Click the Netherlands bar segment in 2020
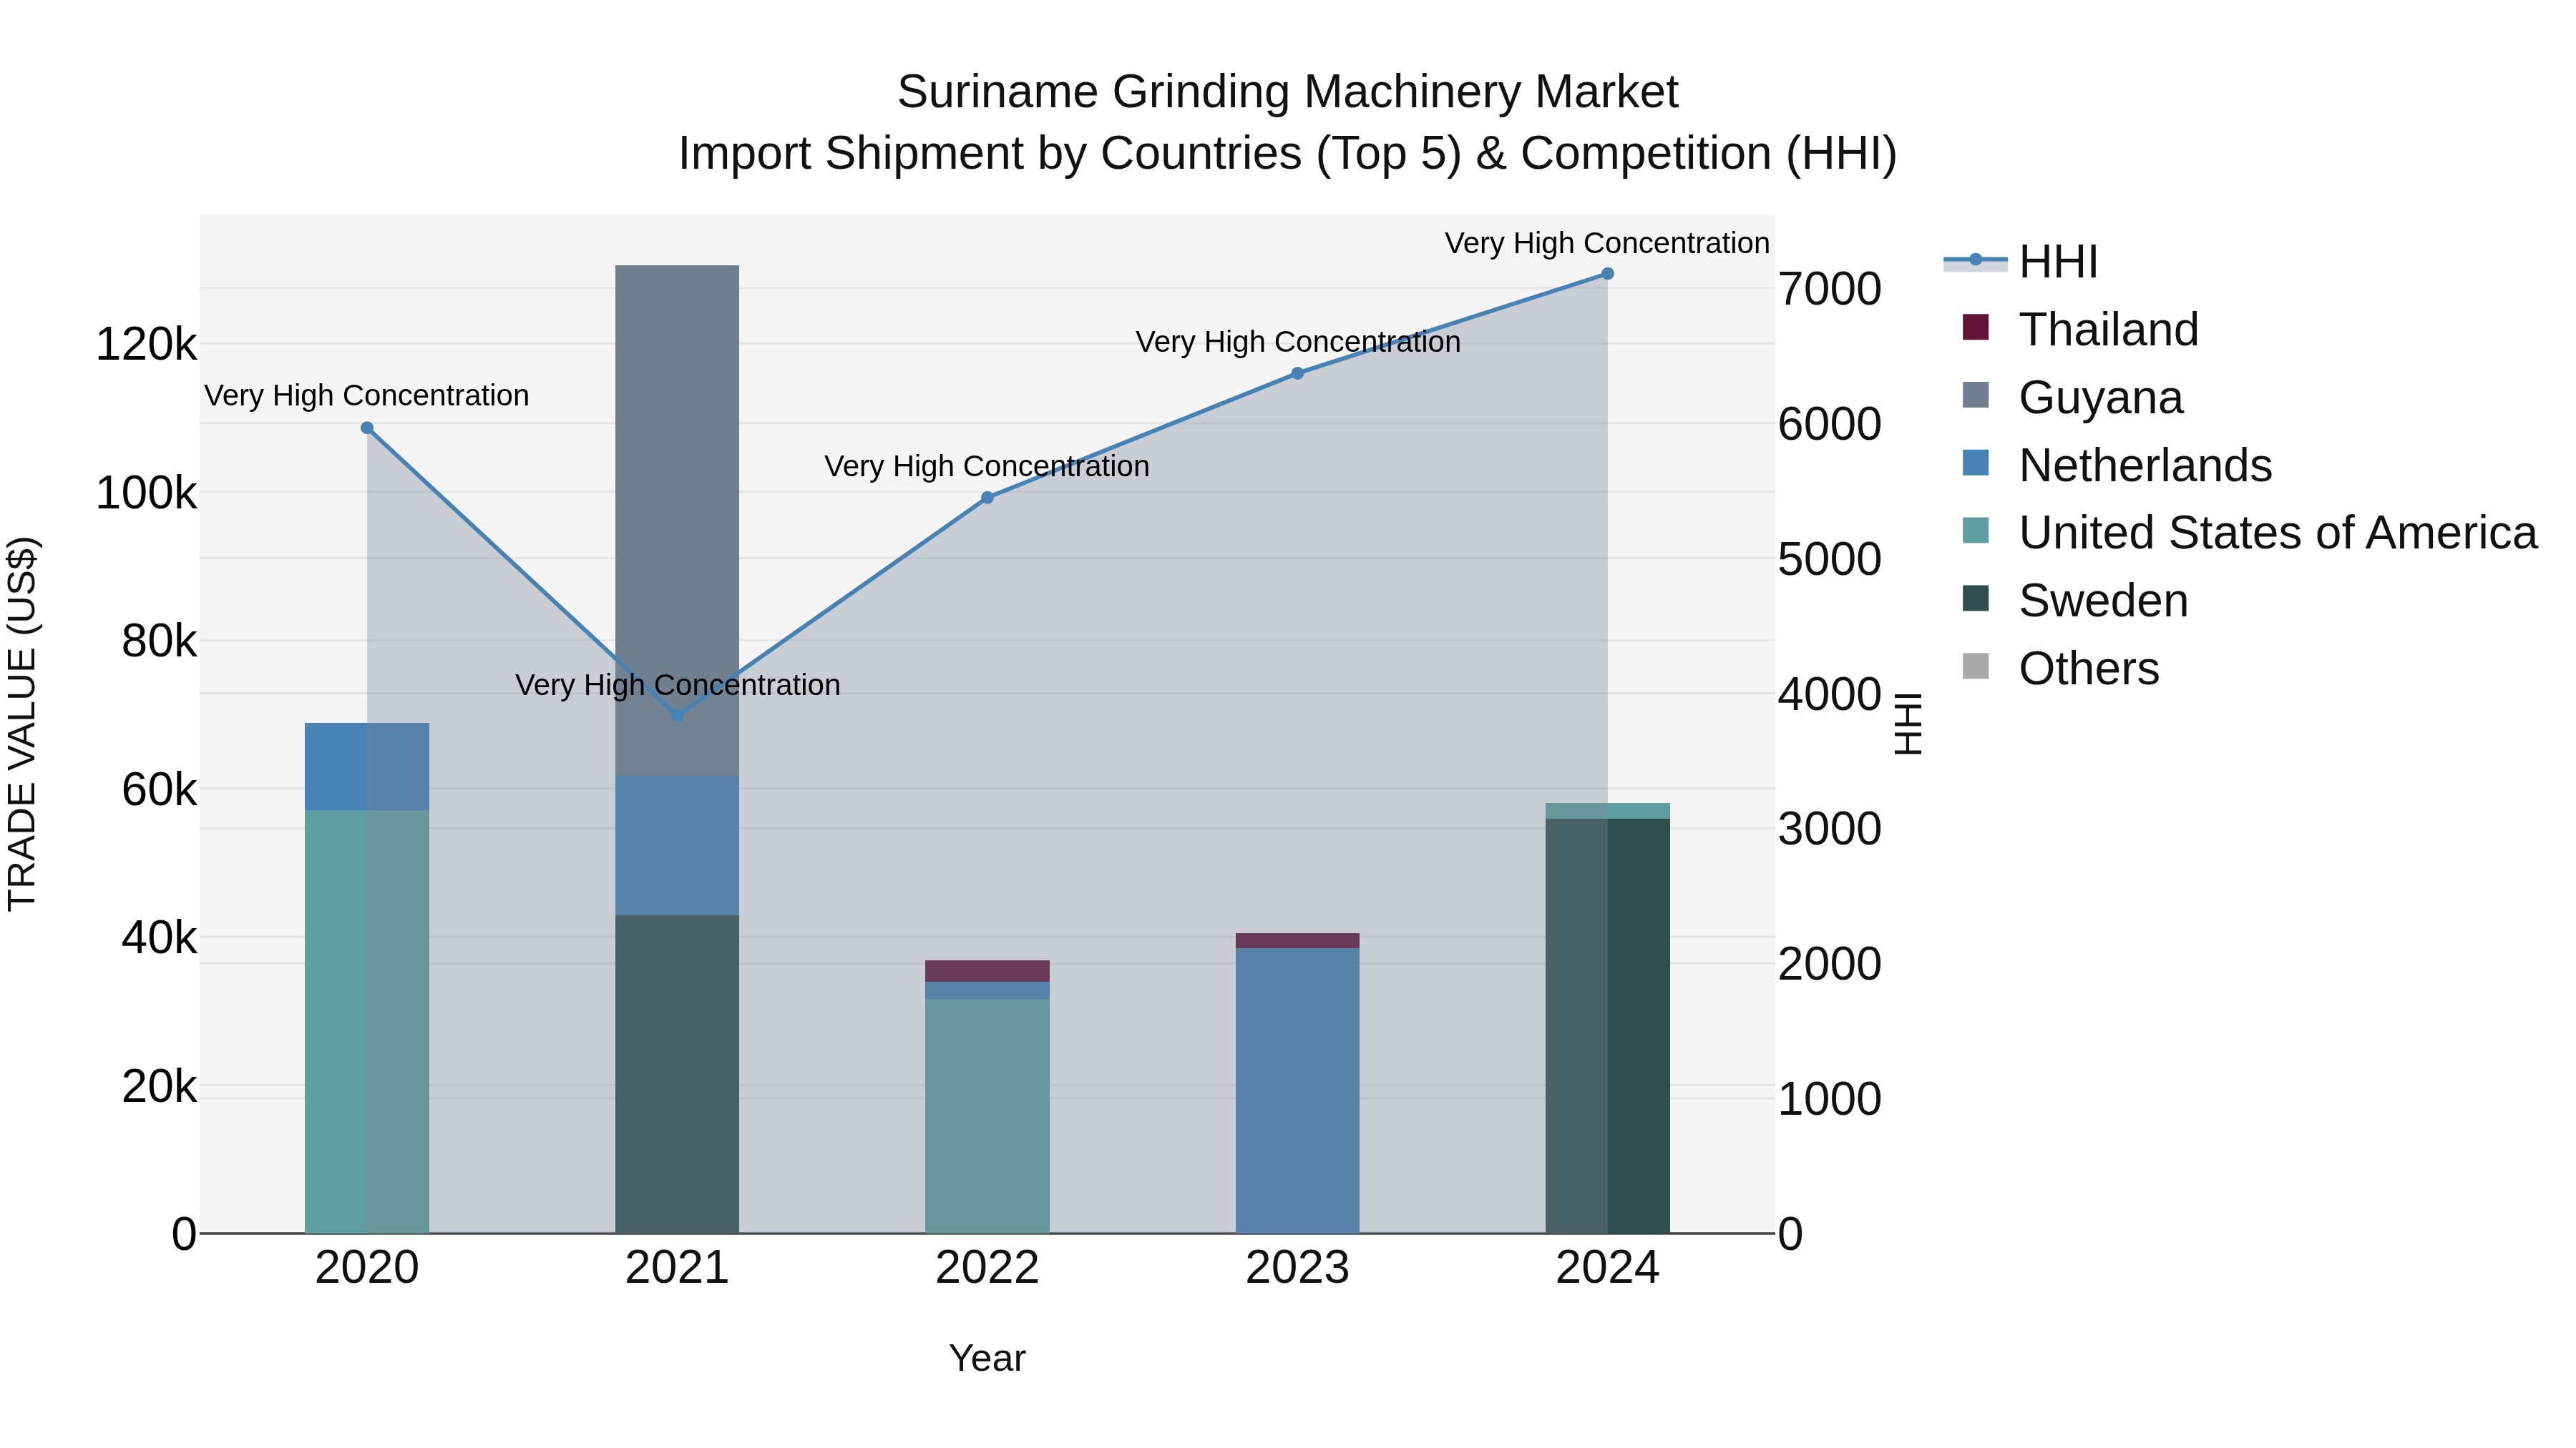The image size is (2576, 1448). pos(367,767)
